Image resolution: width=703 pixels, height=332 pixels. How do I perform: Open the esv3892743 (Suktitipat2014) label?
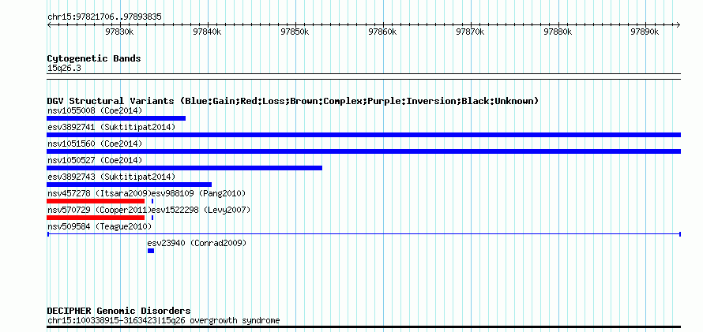(111, 177)
